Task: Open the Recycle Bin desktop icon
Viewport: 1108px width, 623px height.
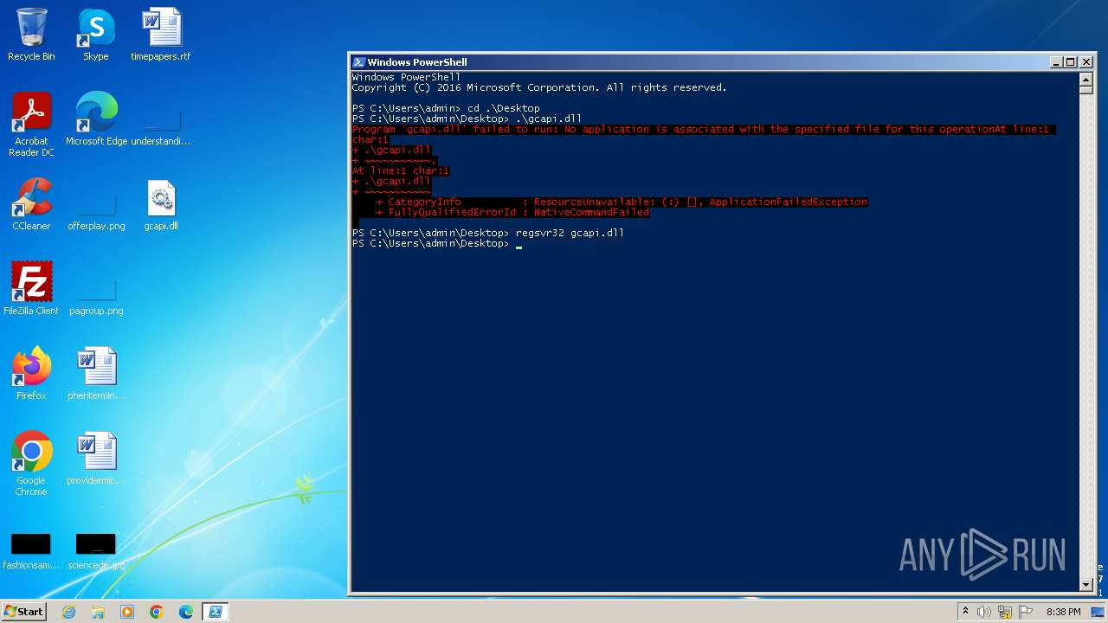Action: pos(31,35)
